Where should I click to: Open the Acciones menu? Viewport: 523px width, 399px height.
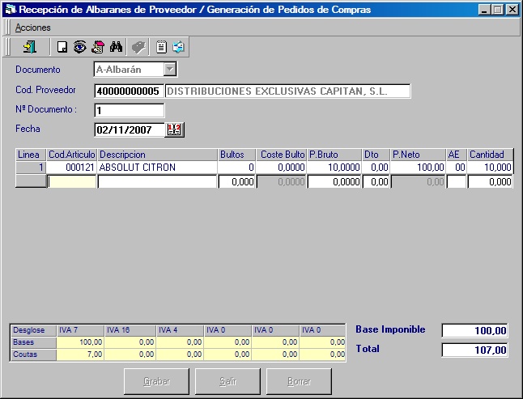click(32, 28)
